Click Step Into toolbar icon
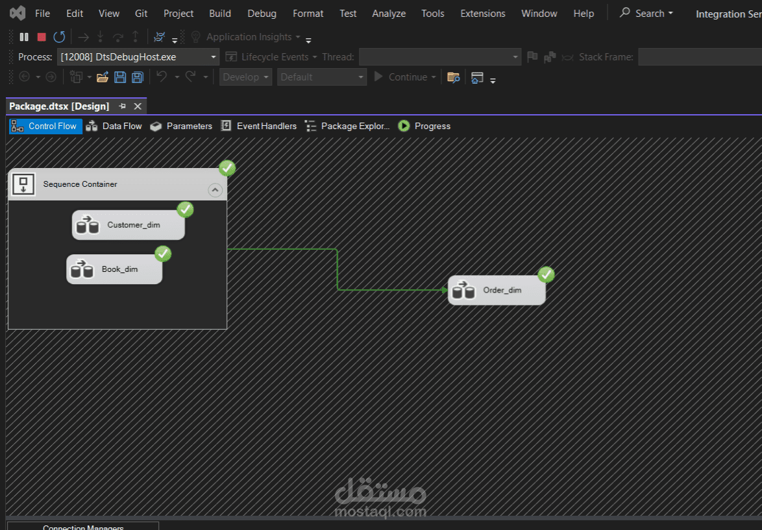The width and height of the screenshot is (762, 530). coord(100,37)
